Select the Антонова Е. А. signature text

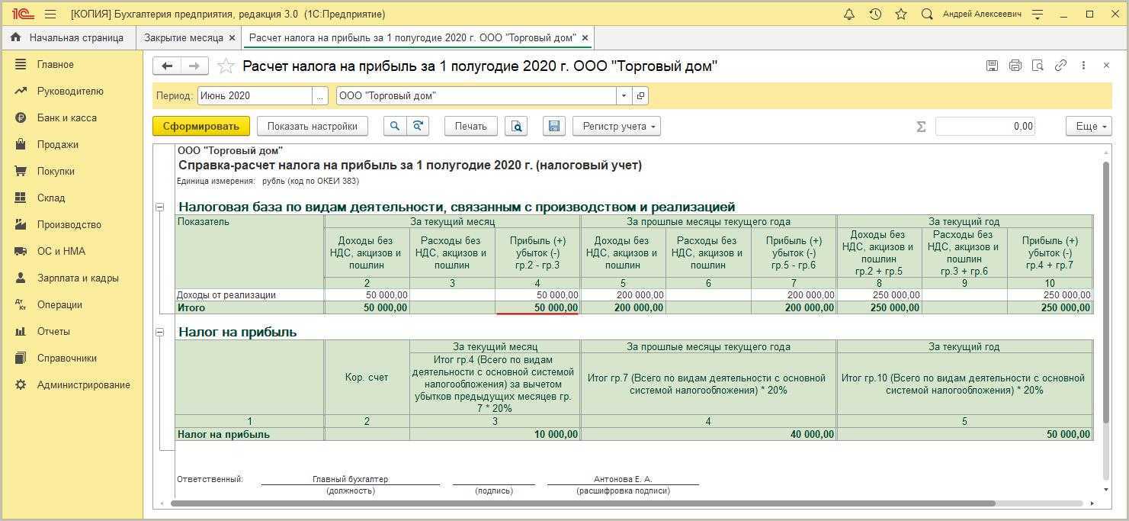[623, 479]
